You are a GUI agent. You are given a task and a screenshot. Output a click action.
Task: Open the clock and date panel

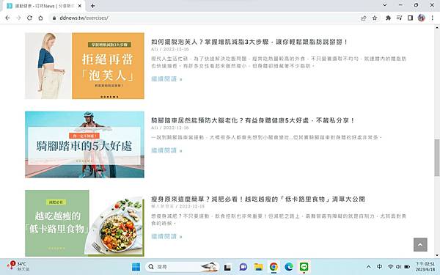pos(425,267)
